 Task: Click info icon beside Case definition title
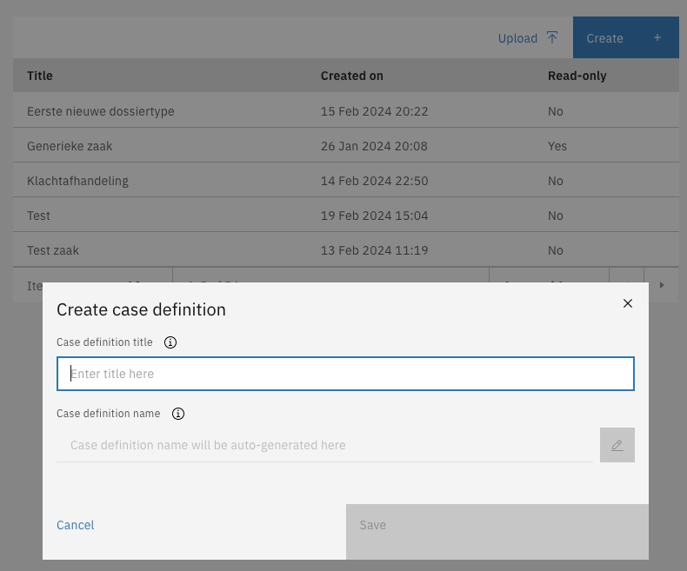(170, 342)
